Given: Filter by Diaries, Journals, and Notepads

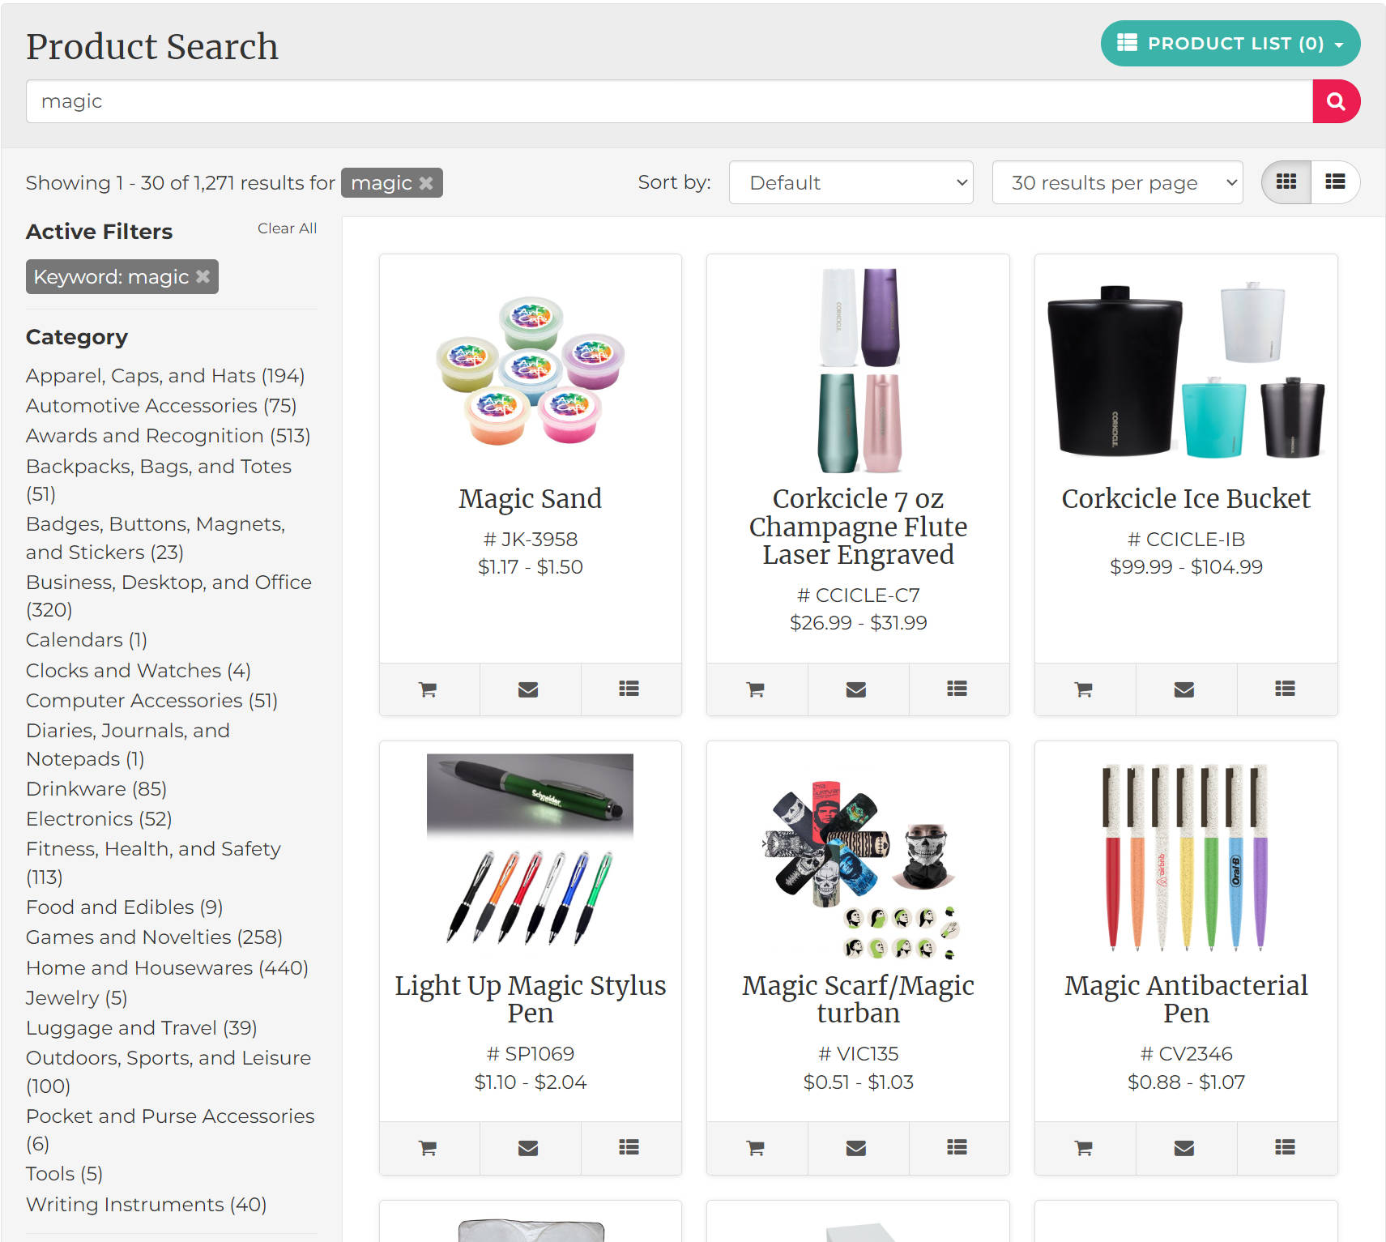Looking at the screenshot, I should pyautogui.click(x=128, y=745).
